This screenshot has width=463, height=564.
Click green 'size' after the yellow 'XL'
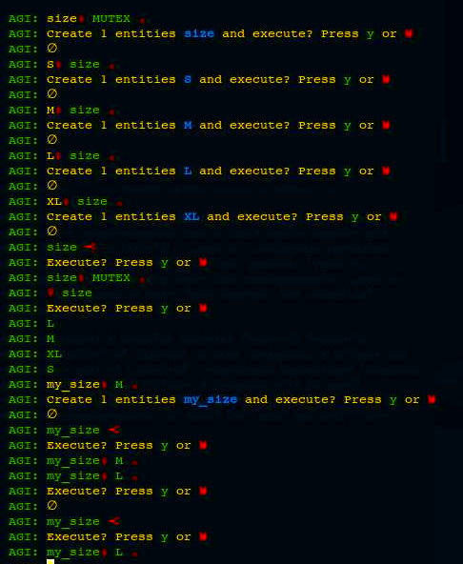(x=92, y=201)
